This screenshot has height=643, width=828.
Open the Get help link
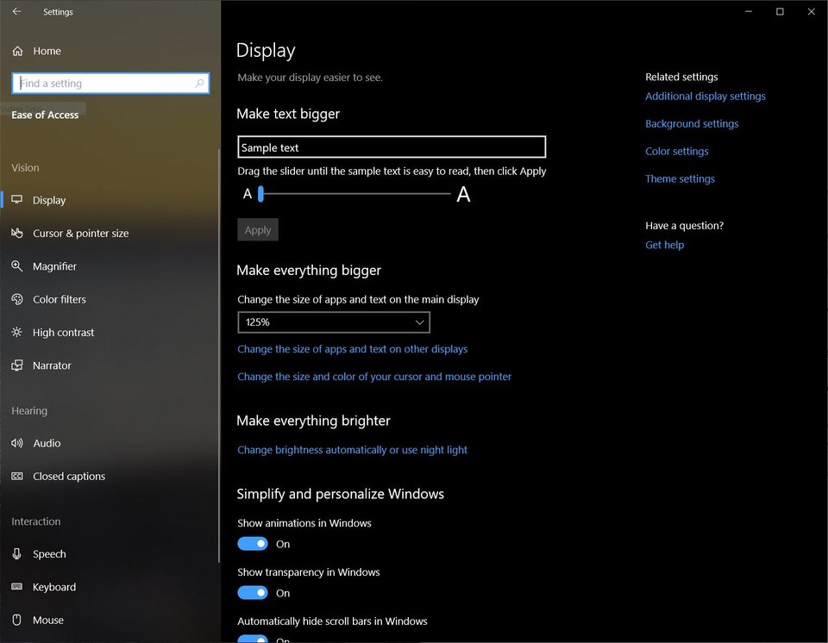click(x=664, y=245)
